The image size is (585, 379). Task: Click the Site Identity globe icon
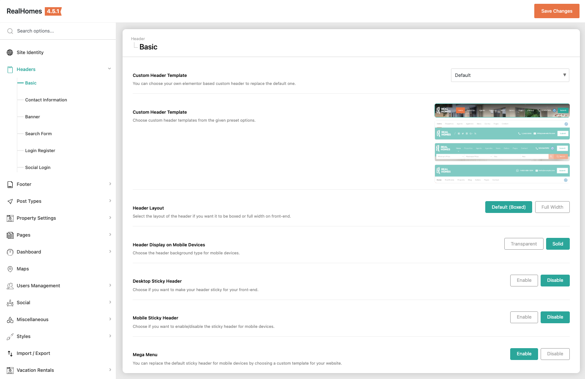click(10, 52)
